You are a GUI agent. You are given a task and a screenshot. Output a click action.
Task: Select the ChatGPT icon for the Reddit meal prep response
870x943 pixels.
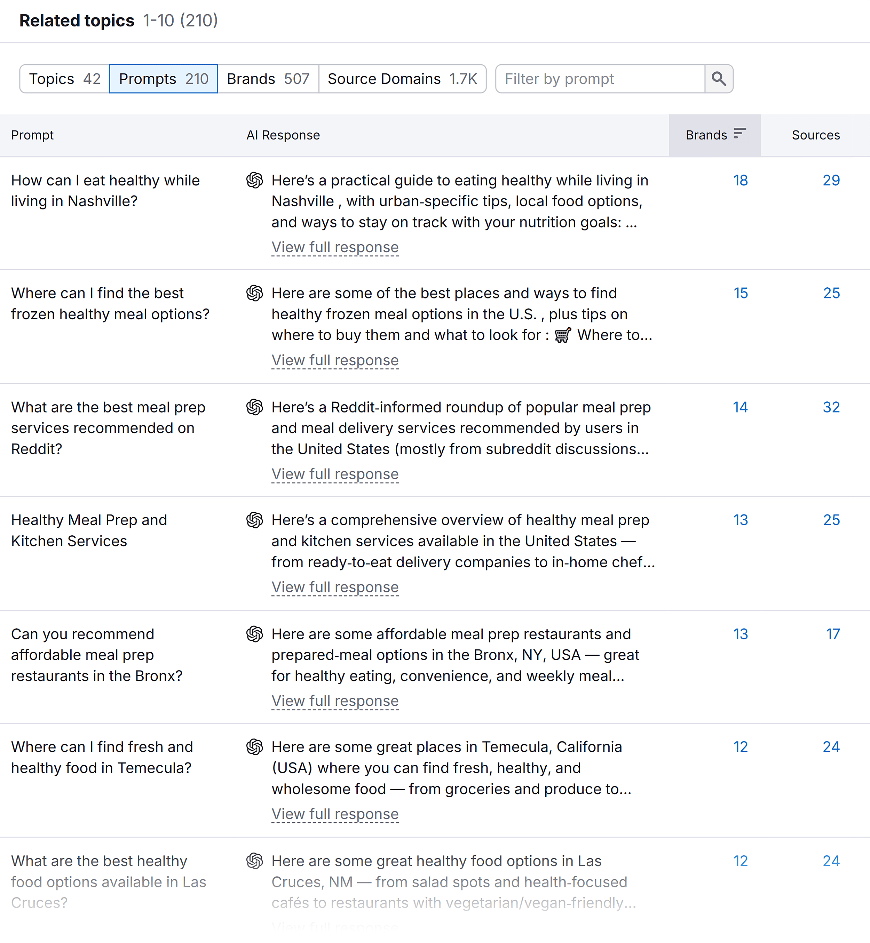tap(255, 407)
